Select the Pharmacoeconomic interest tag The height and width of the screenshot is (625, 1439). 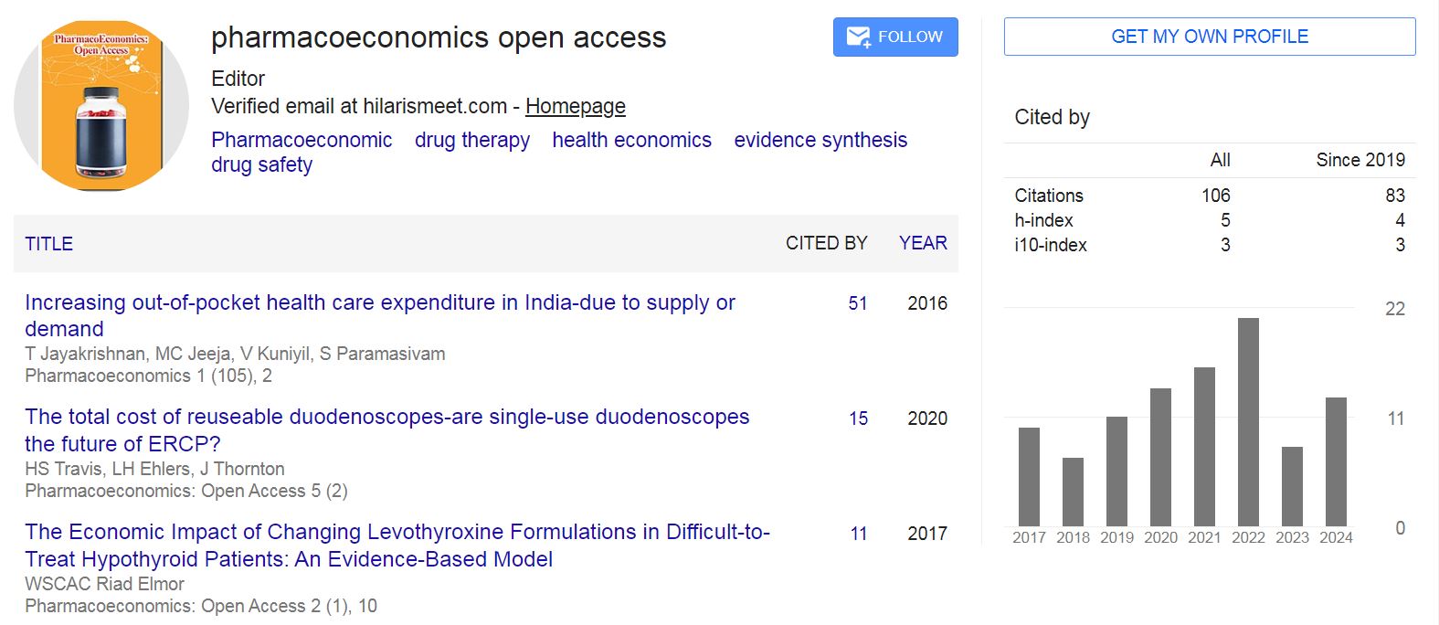pyautogui.click(x=302, y=140)
